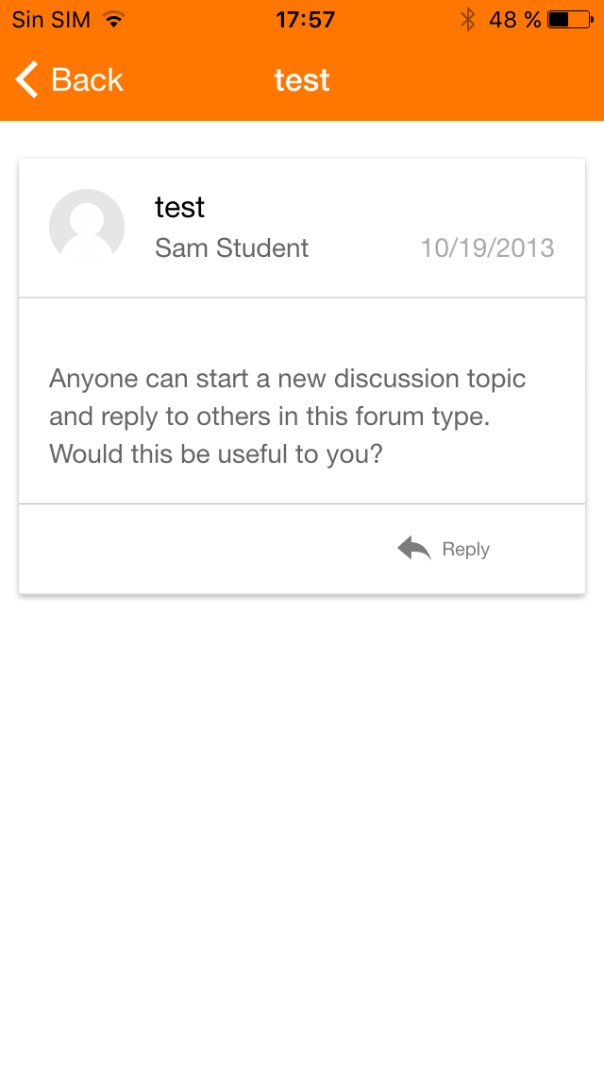Tap the post header row

(x=302, y=227)
